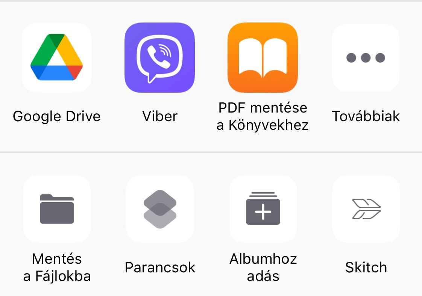This screenshot has height=296, width=422.
Task: Tap the add-to-album plus icon
Action: click(x=263, y=209)
